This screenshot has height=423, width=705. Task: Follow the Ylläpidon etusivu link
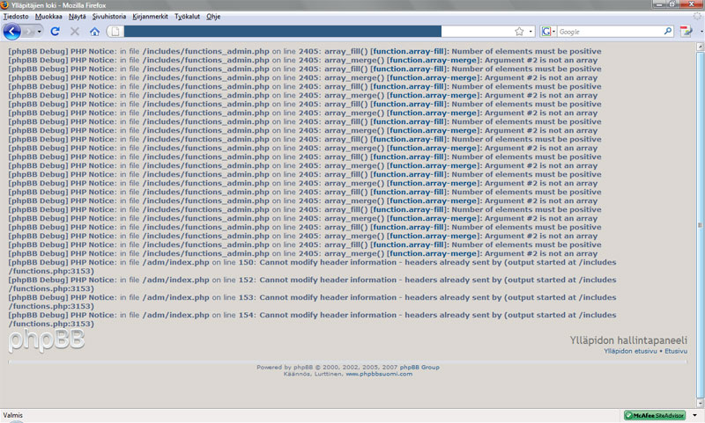[631, 351]
